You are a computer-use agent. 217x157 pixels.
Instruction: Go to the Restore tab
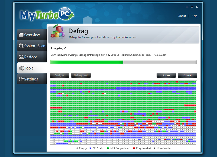coord(30,57)
